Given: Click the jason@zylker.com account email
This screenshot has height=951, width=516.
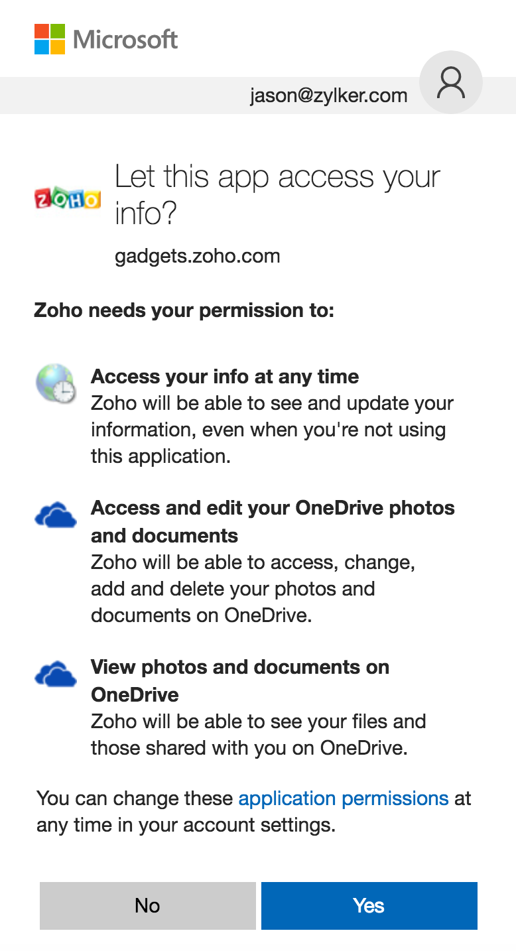Looking at the screenshot, I should pyautogui.click(x=328, y=95).
